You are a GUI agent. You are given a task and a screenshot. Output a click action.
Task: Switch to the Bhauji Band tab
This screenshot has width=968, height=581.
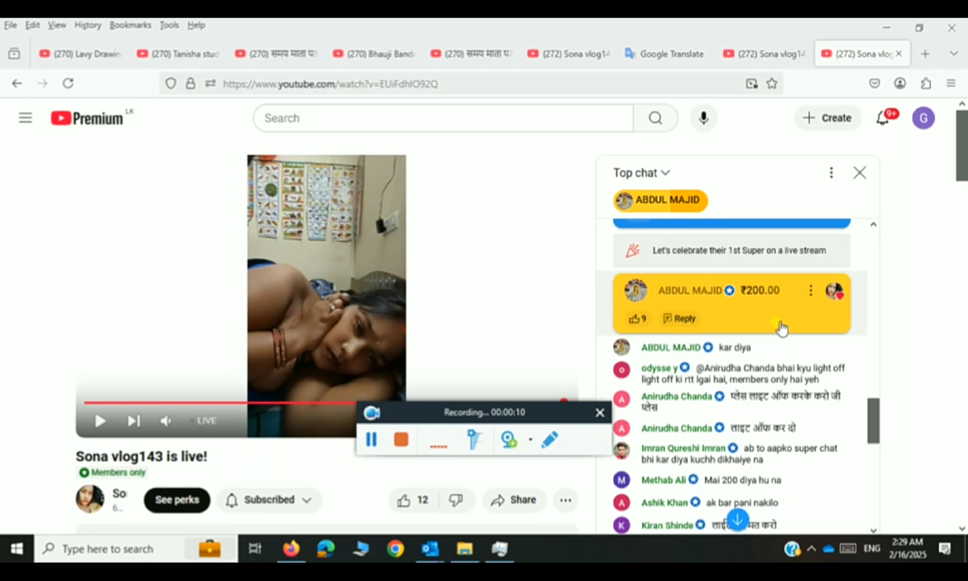click(374, 54)
